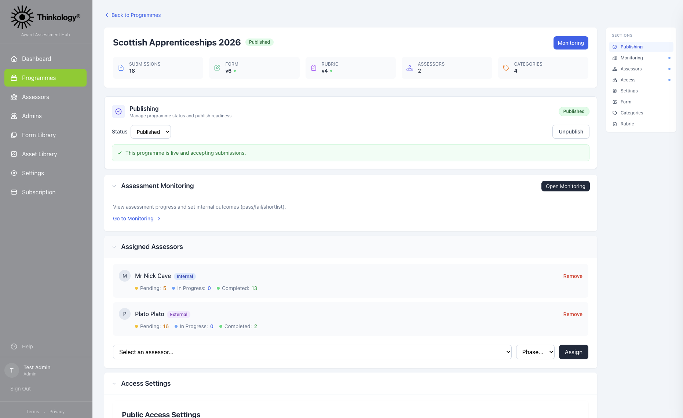Click the Form Library icon
Image resolution: width=683 pixels, height=418 pixels.
[x=14, y=135]
